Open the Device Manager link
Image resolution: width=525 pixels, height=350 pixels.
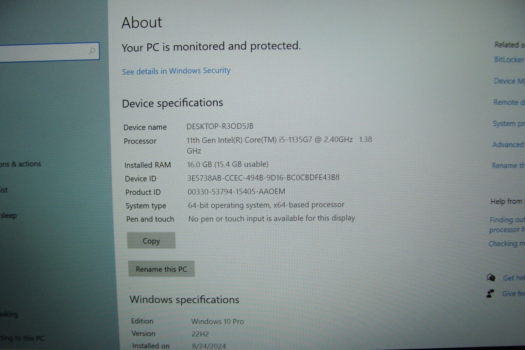(x=509, y=81)
